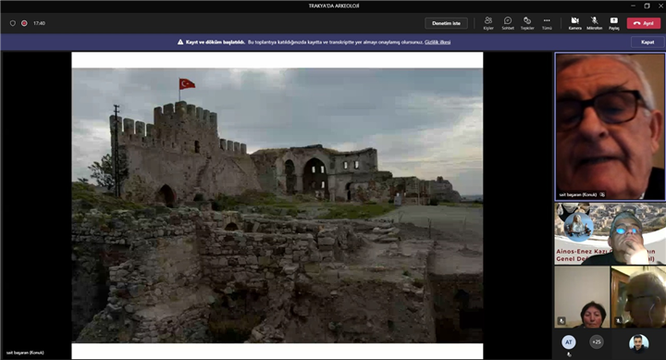Open the Tepkiler reactions menu
This screenshot has width=666, height=360.
(527, 23)
